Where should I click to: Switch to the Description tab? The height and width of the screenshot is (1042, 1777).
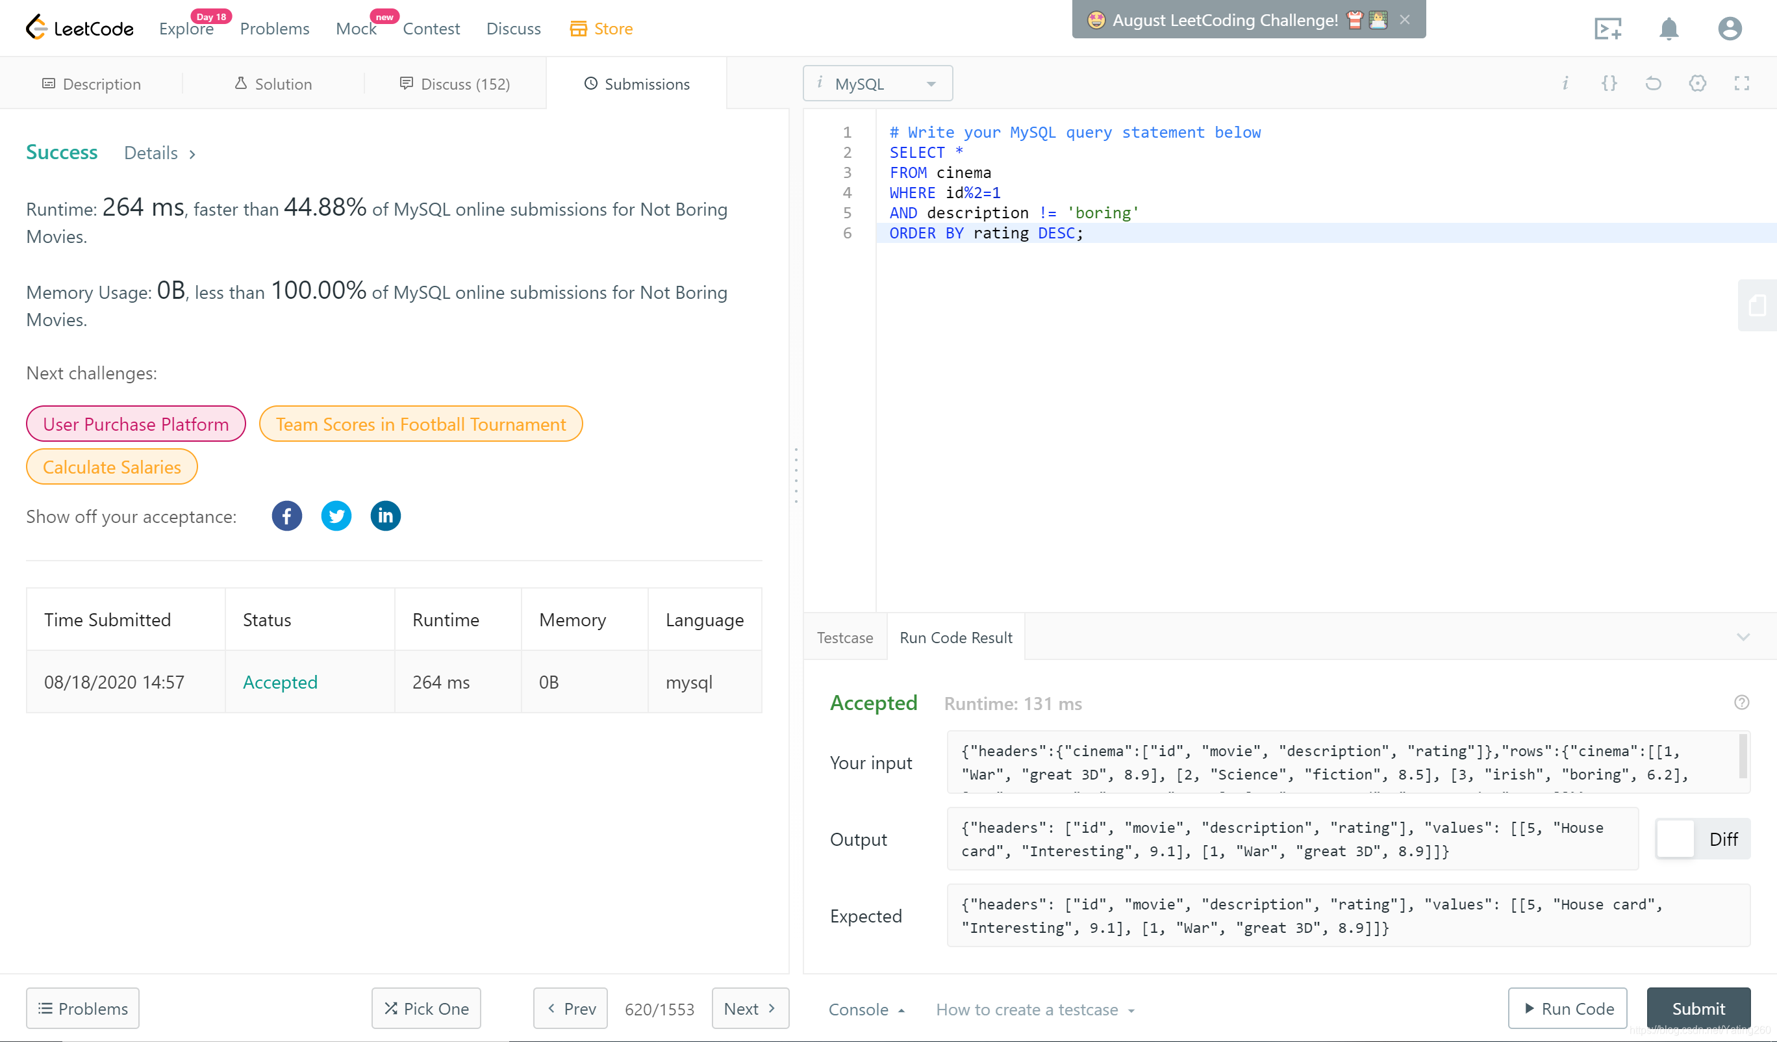[x=92, y=84]
